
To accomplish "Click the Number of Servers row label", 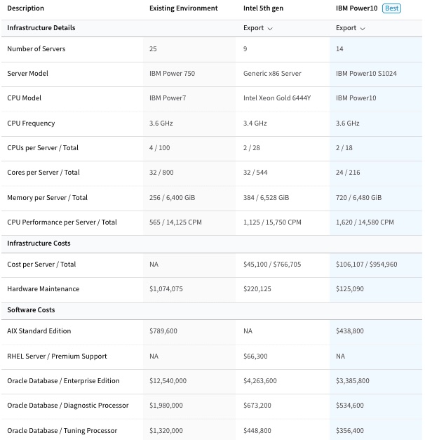I will 36,49.
